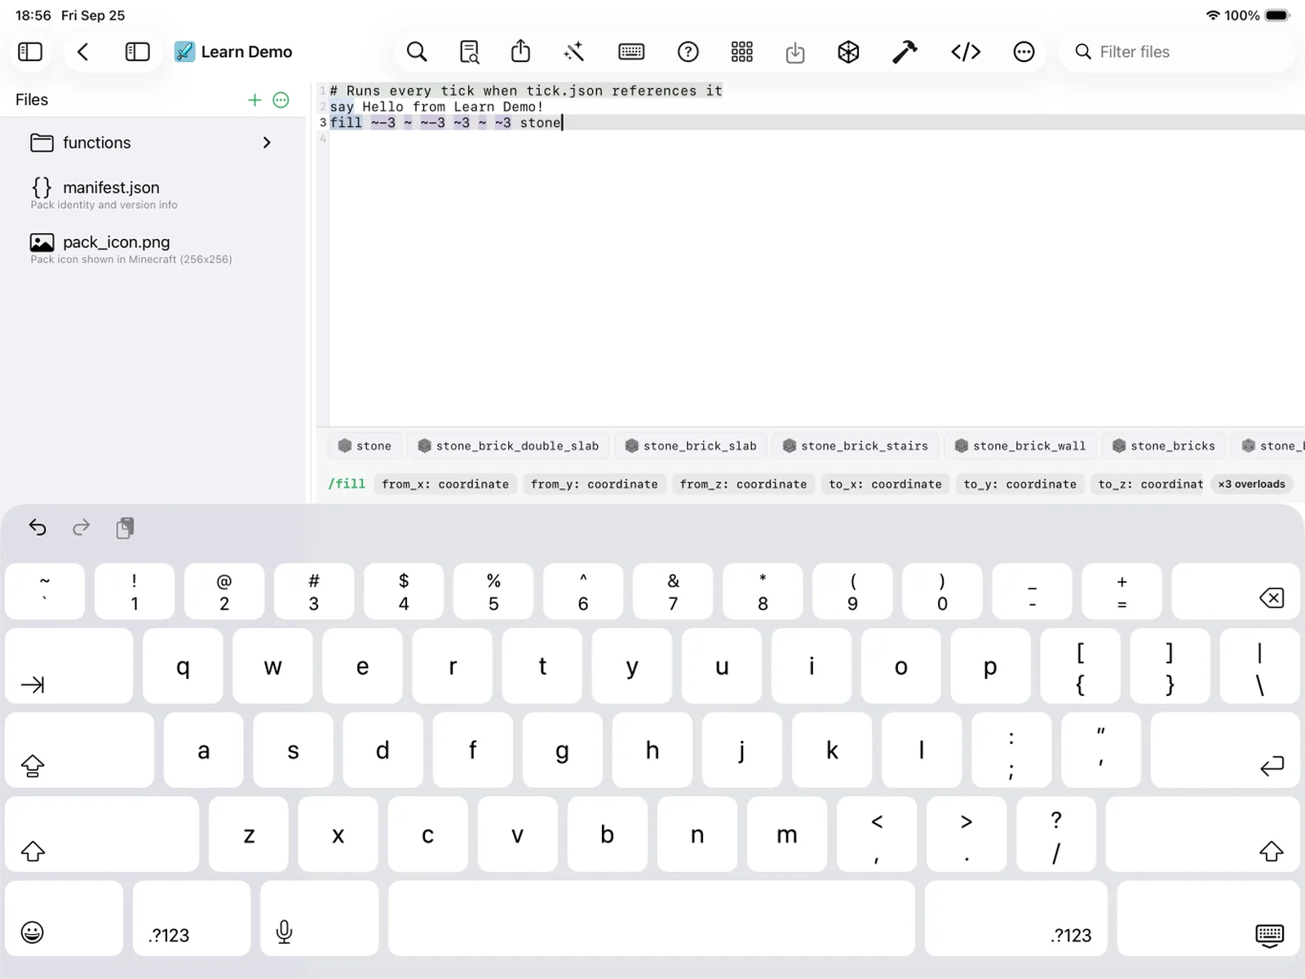Select stone_brick_stairs suggestion
1305x979 pixels.
click(856, 445)
